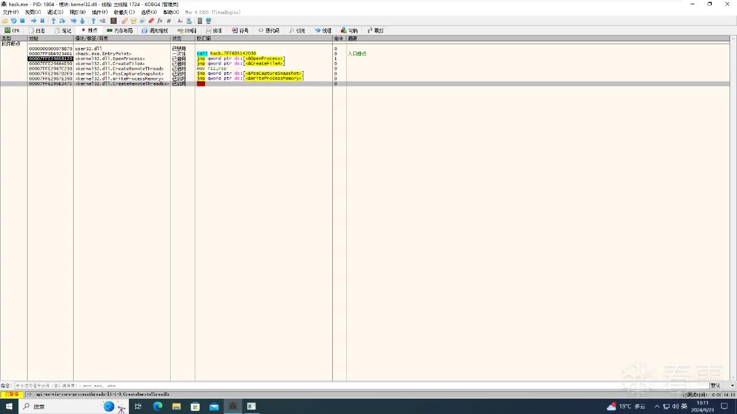Click the calculator toolbar icon
Screen dimensions: 737x414
pyautogui.click(x=199, y=20)
